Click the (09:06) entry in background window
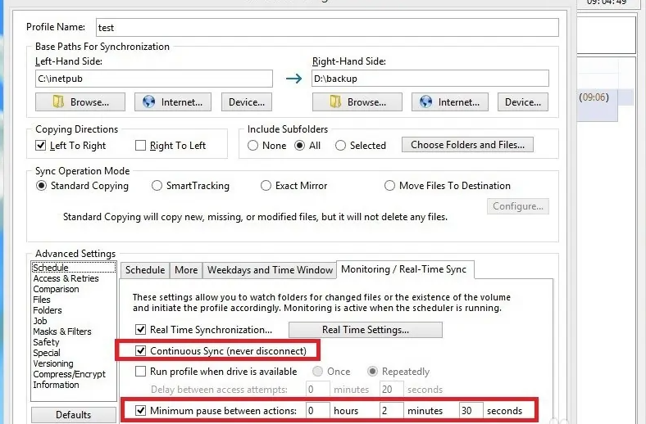Screen dimensions: 646x424 coord(594,97)
